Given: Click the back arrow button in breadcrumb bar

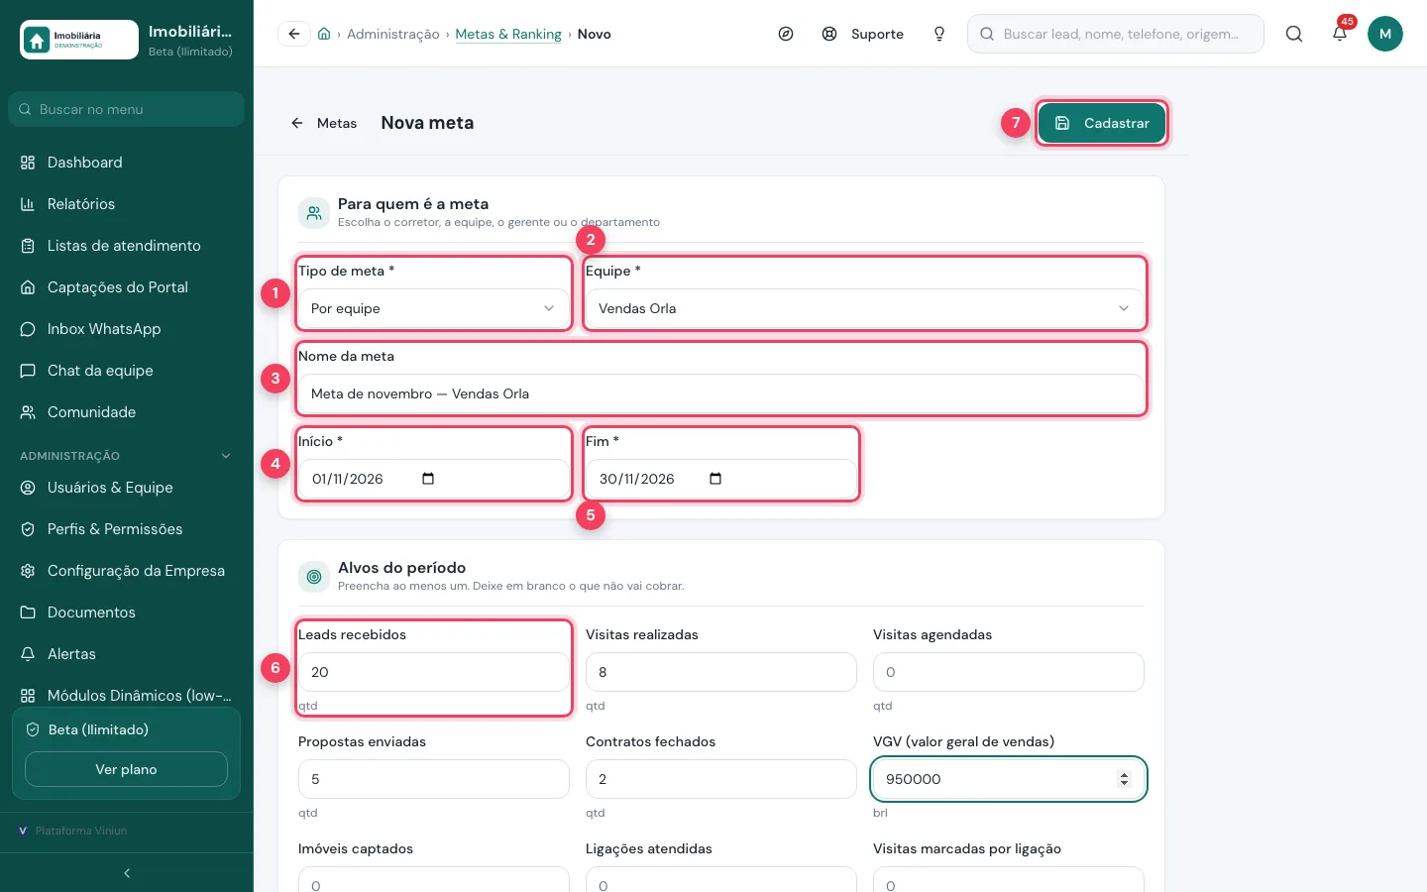Looking at the screenshot, I should [x=294, y=34].
